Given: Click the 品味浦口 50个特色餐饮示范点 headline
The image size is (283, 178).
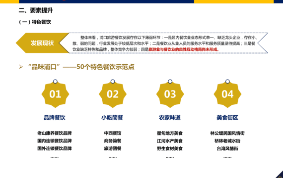Looking at the screenshot, I should click(x=81, y=67).
